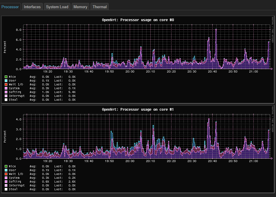Select the red Wait I/O swatch, core #0
This screenshot has width=276, height=197.
(x=6, y=85)
